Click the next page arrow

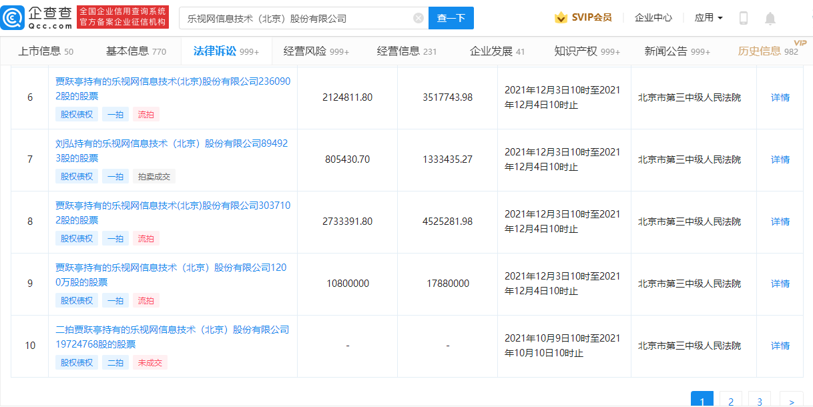click(791, 401)
